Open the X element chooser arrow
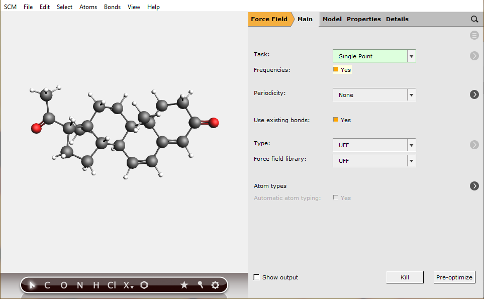This screenshot has width=484, height=299. [x=131, y=287]
